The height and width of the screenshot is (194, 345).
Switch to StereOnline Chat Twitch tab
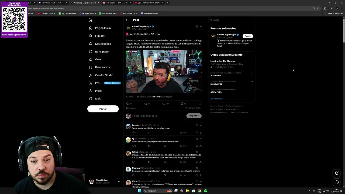tap(53, 3)
